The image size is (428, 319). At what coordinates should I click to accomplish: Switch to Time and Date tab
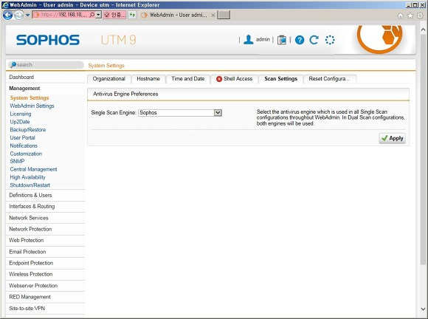[x=187, y=79]
